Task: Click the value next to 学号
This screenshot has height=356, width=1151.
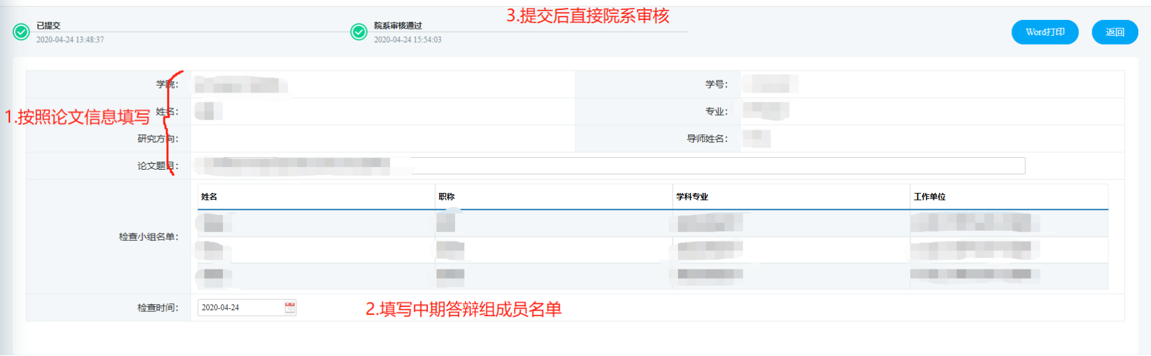Action: coord(770,84)
